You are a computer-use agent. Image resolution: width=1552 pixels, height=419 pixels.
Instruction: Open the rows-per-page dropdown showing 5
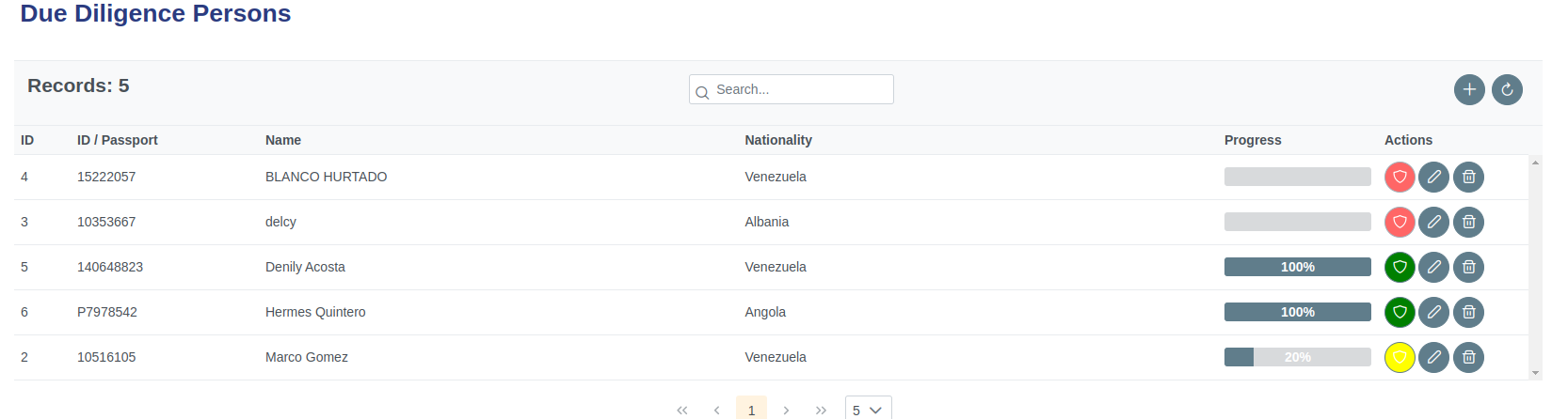(x=868, y=410)
